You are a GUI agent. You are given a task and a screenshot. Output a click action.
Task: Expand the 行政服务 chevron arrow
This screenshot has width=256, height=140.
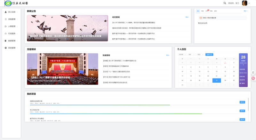pyautogui.click(x=17, y=33)
